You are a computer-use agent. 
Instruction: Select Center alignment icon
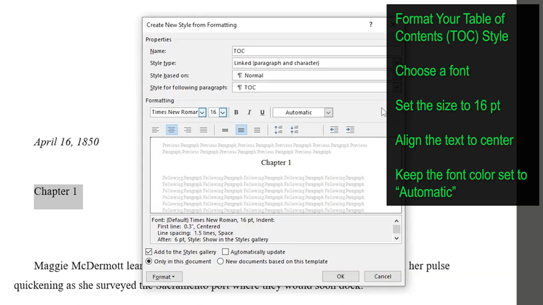[172, 130]
